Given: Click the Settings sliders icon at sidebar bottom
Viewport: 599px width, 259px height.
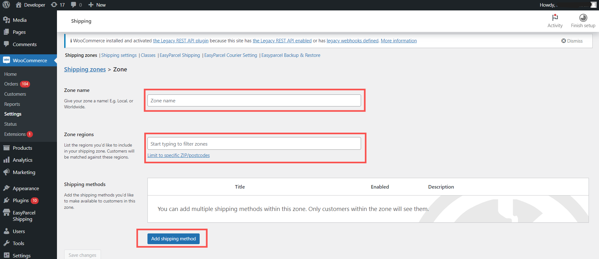Looking at the screenshot, I should click(6, 255).
